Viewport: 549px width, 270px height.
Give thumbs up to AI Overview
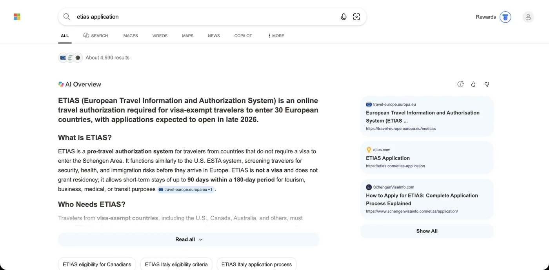click(473, 84)
